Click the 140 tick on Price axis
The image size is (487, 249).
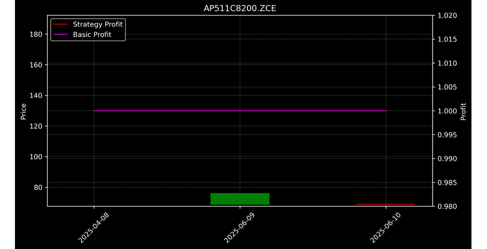pyautogui.click(x=36, y=95)
